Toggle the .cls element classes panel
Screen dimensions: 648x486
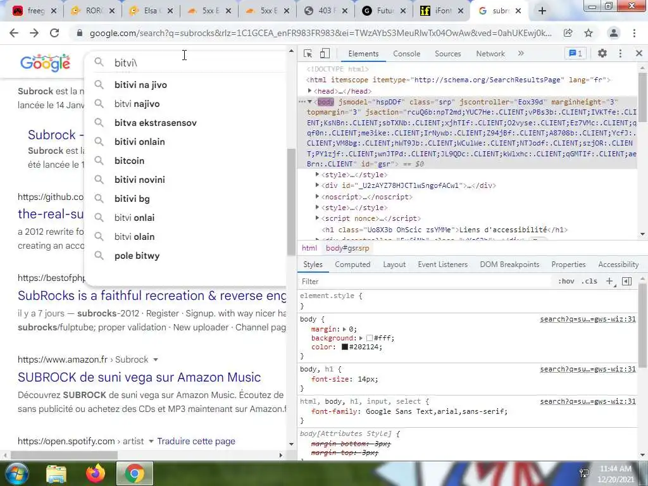point(589,281)
